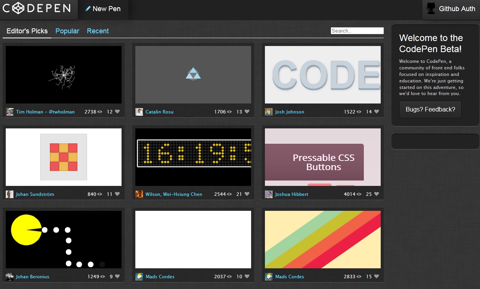Open the Pressable CSS Buttons thumbnail

pyautogui.click(x=323, y=157)
